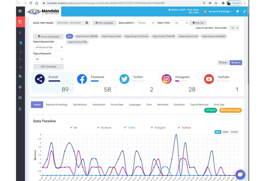
Task: Click the brush icon in the header
Action: click(244, 11)
